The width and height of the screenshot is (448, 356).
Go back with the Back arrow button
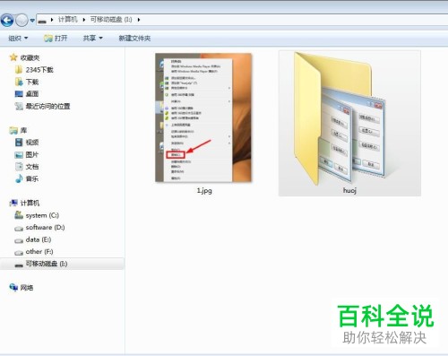click(x=7, y=21)
